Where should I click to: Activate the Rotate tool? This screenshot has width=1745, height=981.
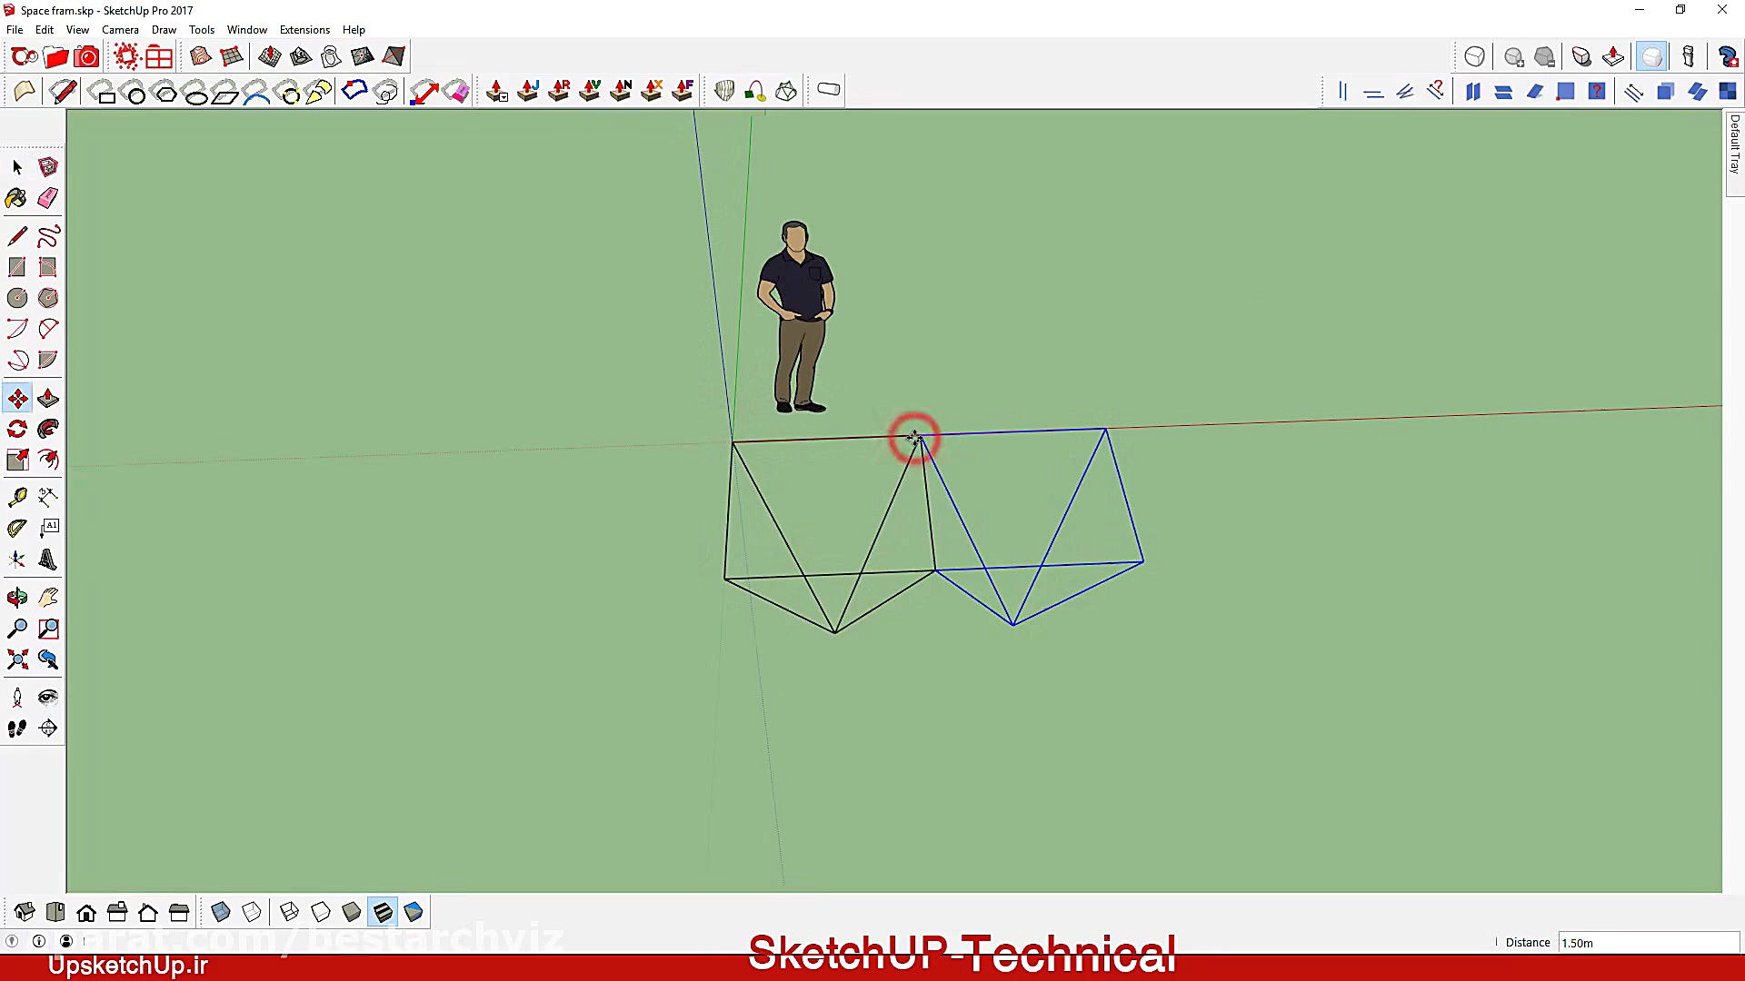[x=16, y=429]
